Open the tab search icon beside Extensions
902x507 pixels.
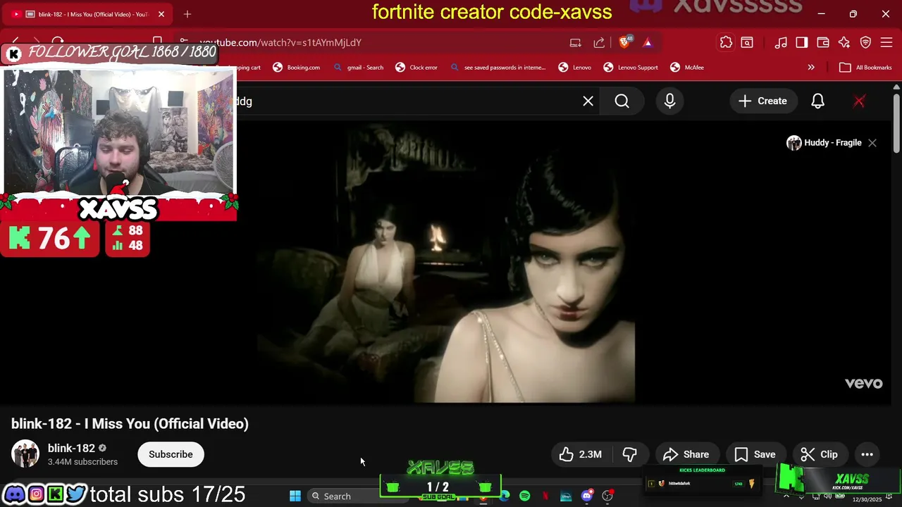pos(747,42)
